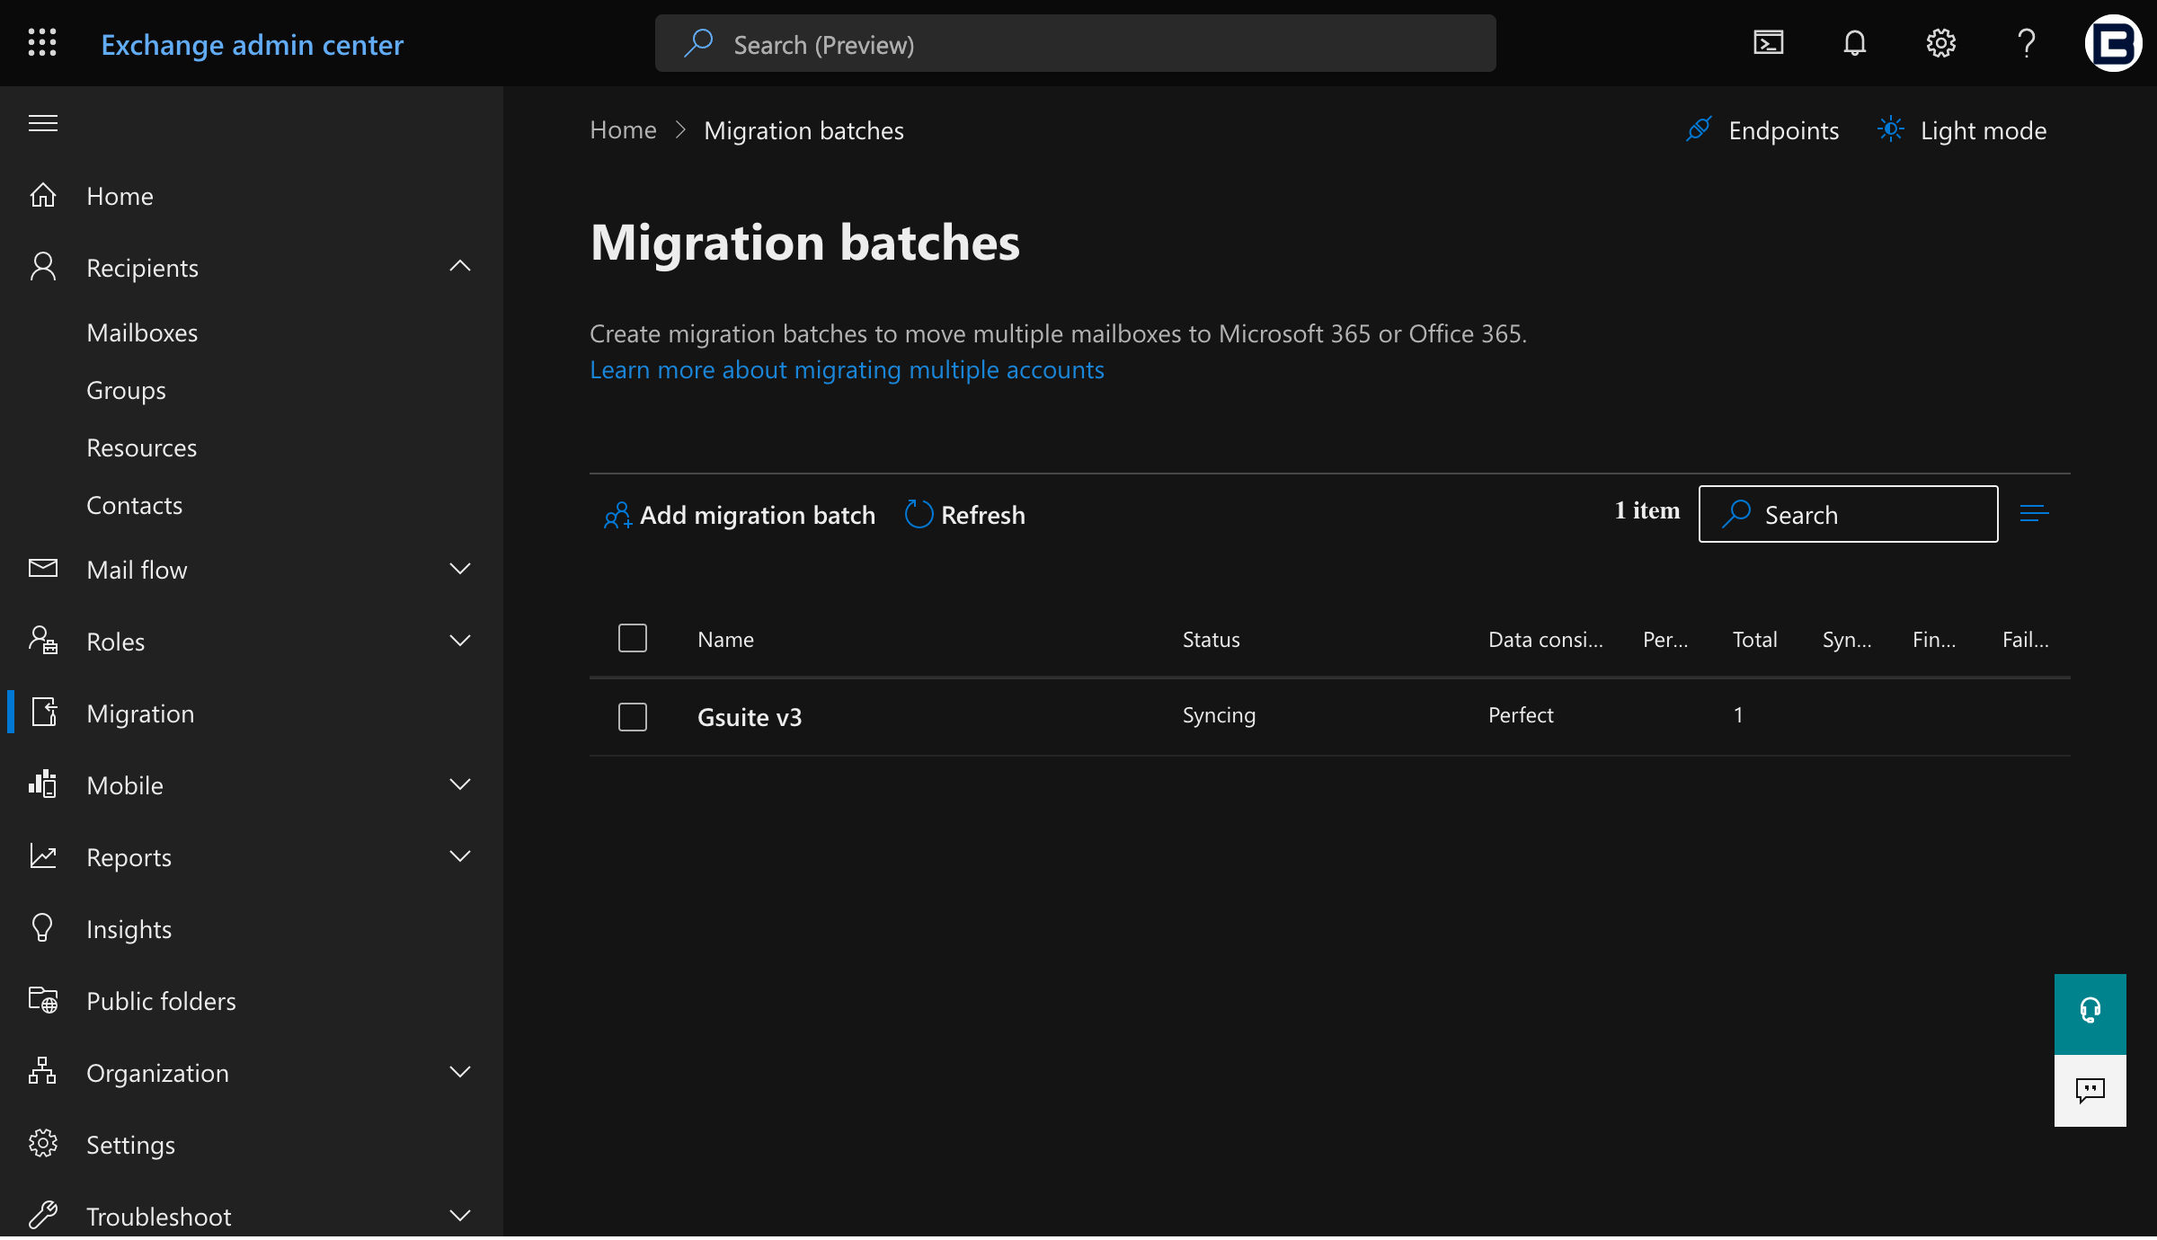Viewport: 2157px width, 1240px height.
Task: Open Groups under Recipients
Action: click(x=126, y=390)
